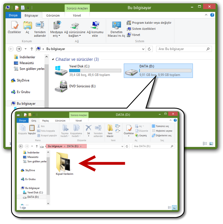The image size is (223, 224).
Task: Go back in Bu bilgisayar window
Action: click(11, 49)
